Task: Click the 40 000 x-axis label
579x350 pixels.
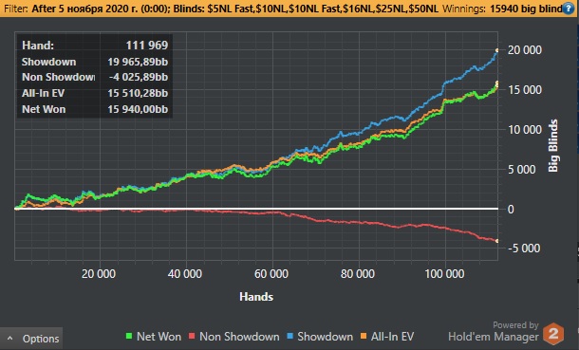Action: coord(185,274)
